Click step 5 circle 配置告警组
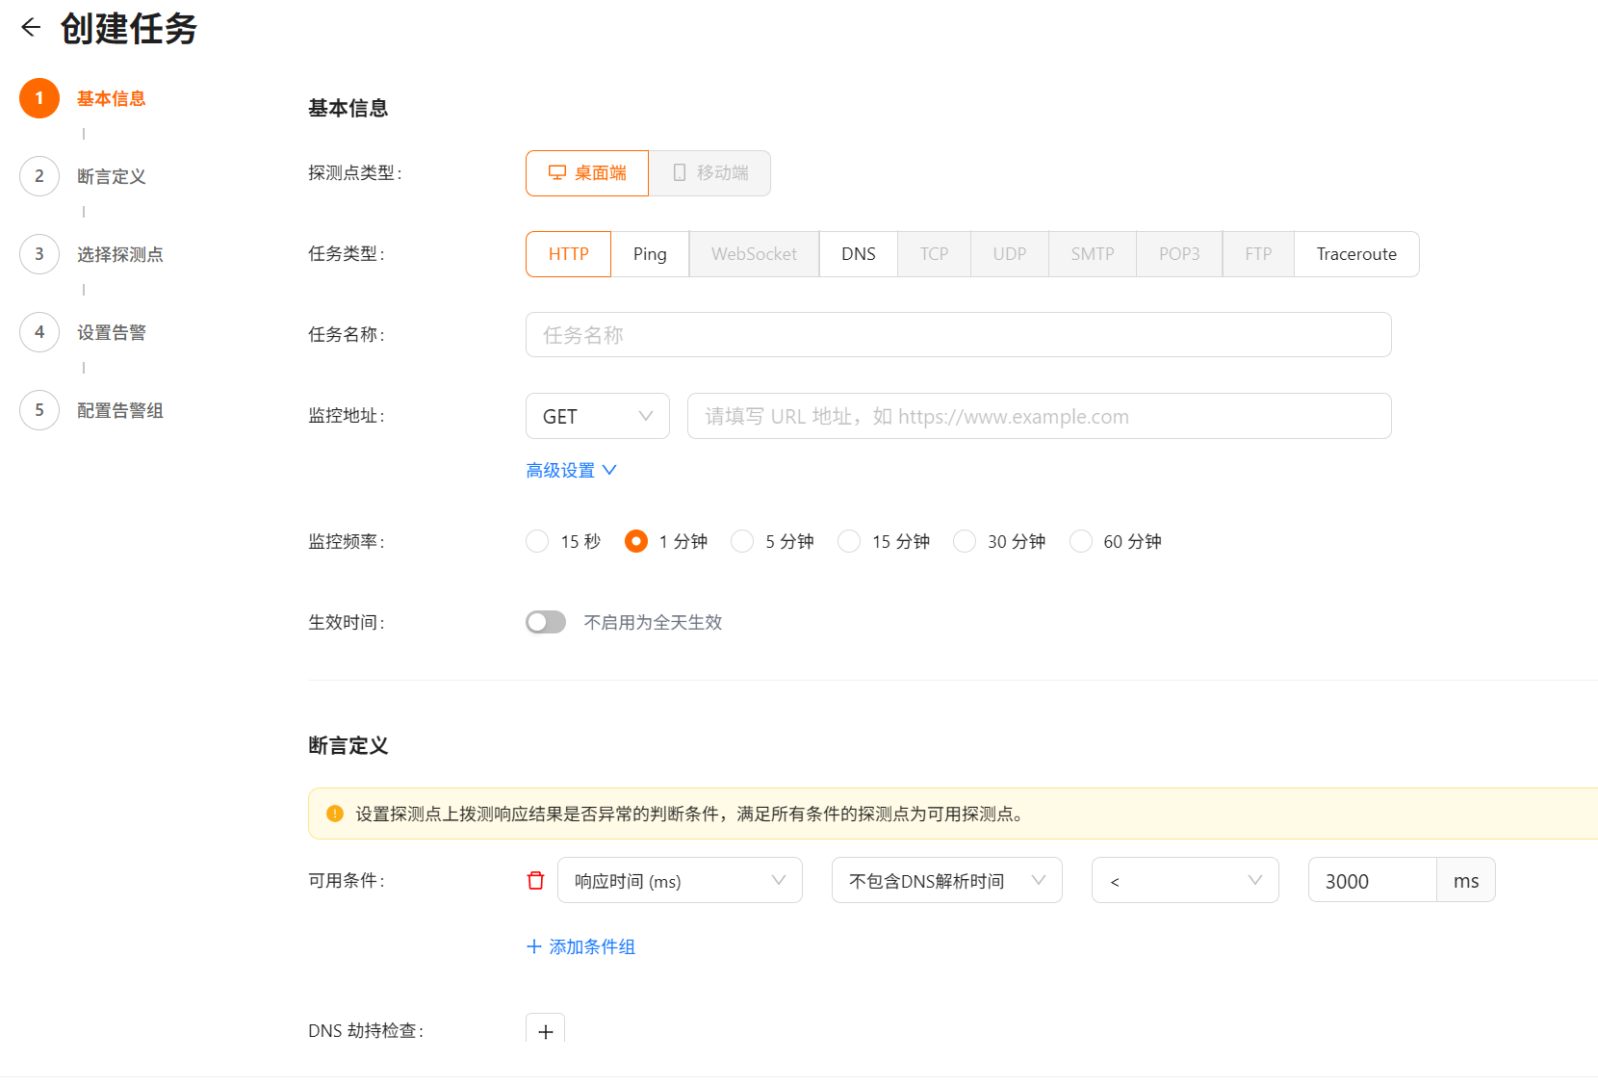This screenshot has height=1086, width=1598. coord(39,410)
